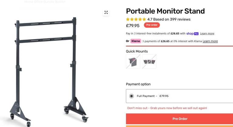The image size is (233, 127).
Task: Click the Home Office Bundle Builder link
Action: point(45,2)
